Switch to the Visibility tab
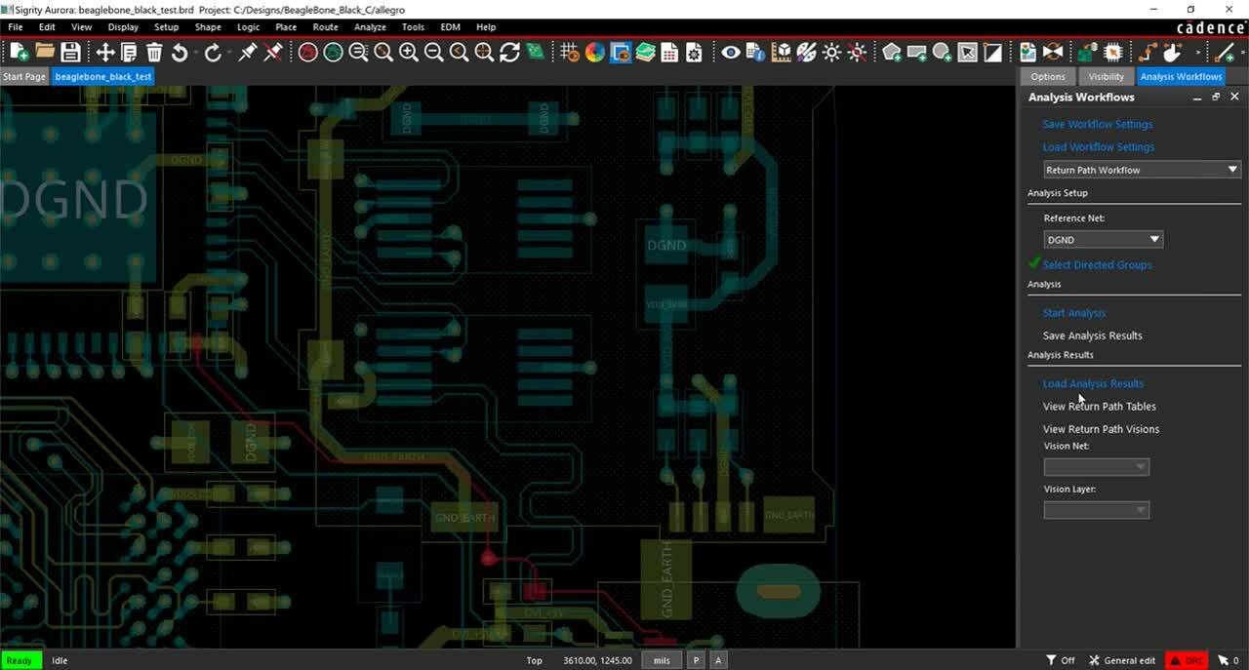Viewport: 1249px width, 670px height. [1106, 76]
